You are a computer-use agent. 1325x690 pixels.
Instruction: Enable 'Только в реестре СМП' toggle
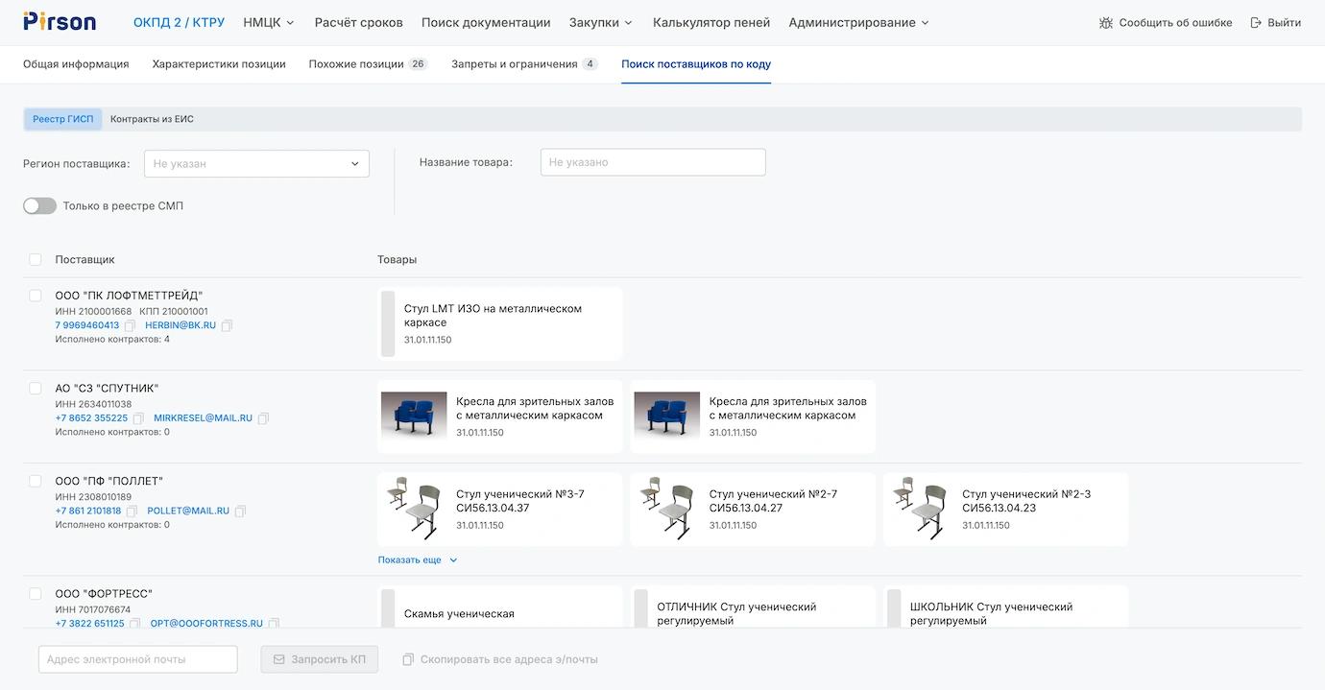(39, 206)
